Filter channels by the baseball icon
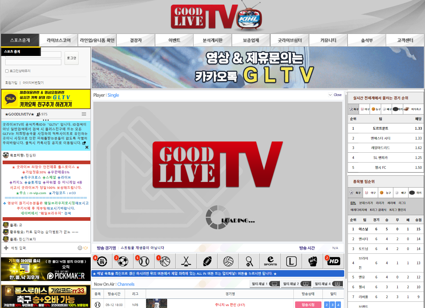This screenshot has height=308, width=425. [x=144, y=261]
